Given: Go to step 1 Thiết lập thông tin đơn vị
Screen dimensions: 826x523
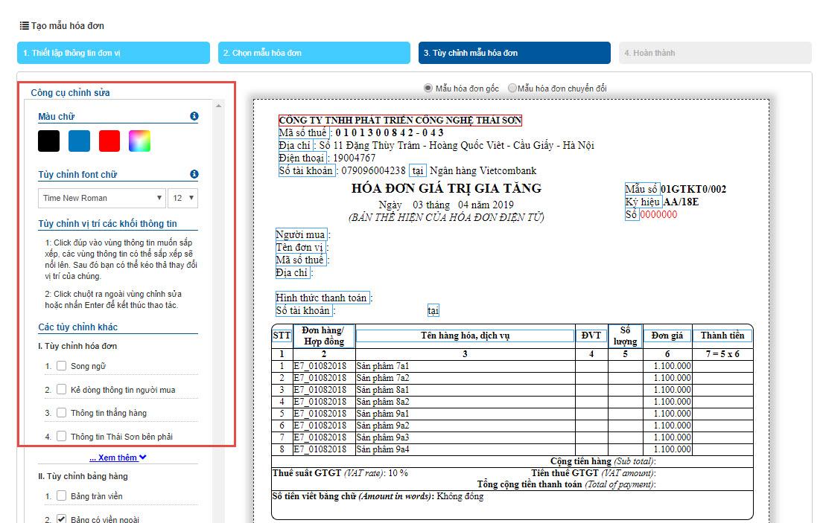Looking at the screenshot, I should (113, 53).
